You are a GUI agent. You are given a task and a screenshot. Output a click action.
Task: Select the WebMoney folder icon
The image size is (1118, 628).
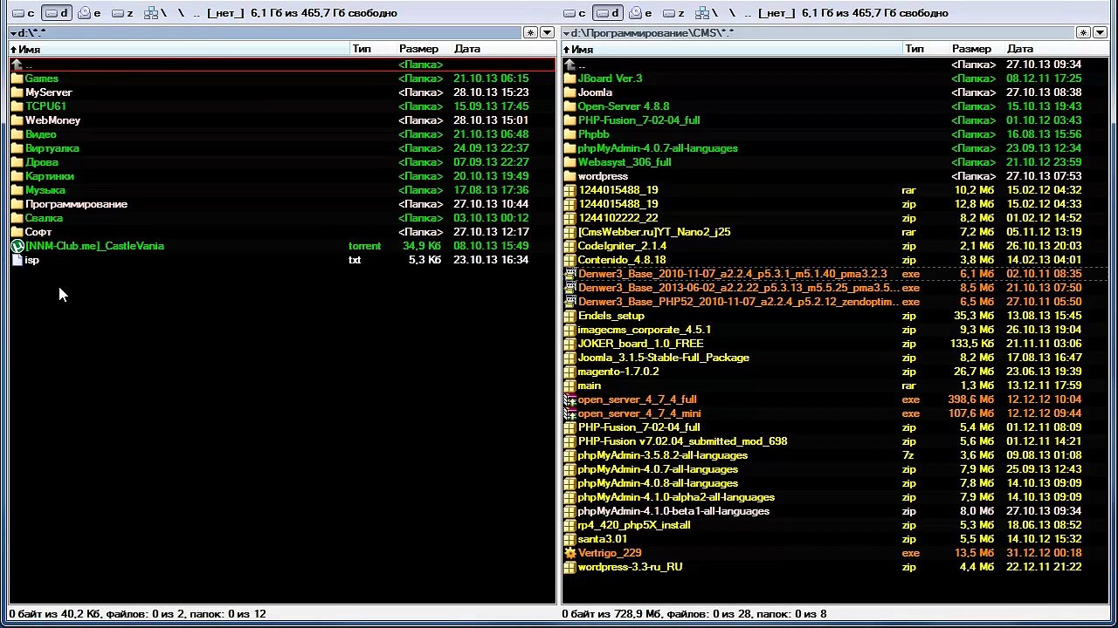(17, 120)
